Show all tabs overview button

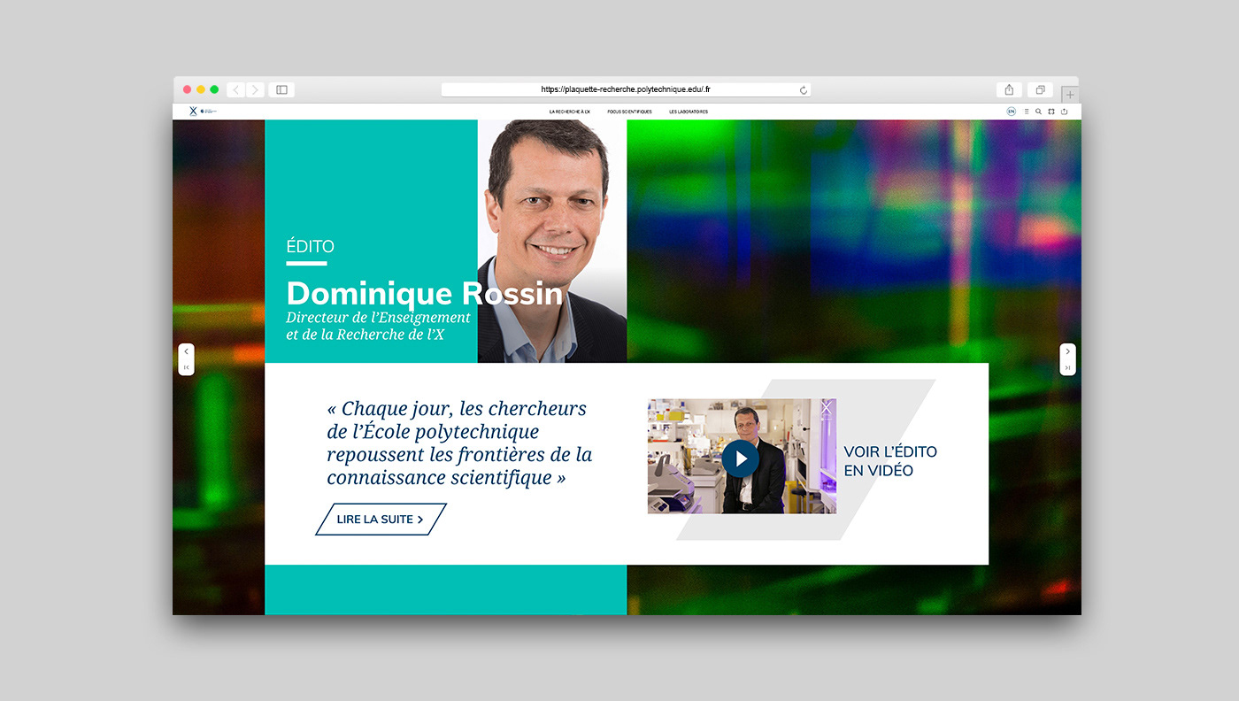(1040, 89)
